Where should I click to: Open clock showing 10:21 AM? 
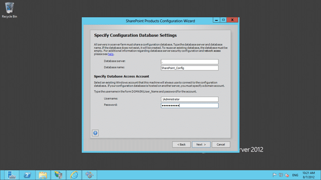(x=308, y=175)
